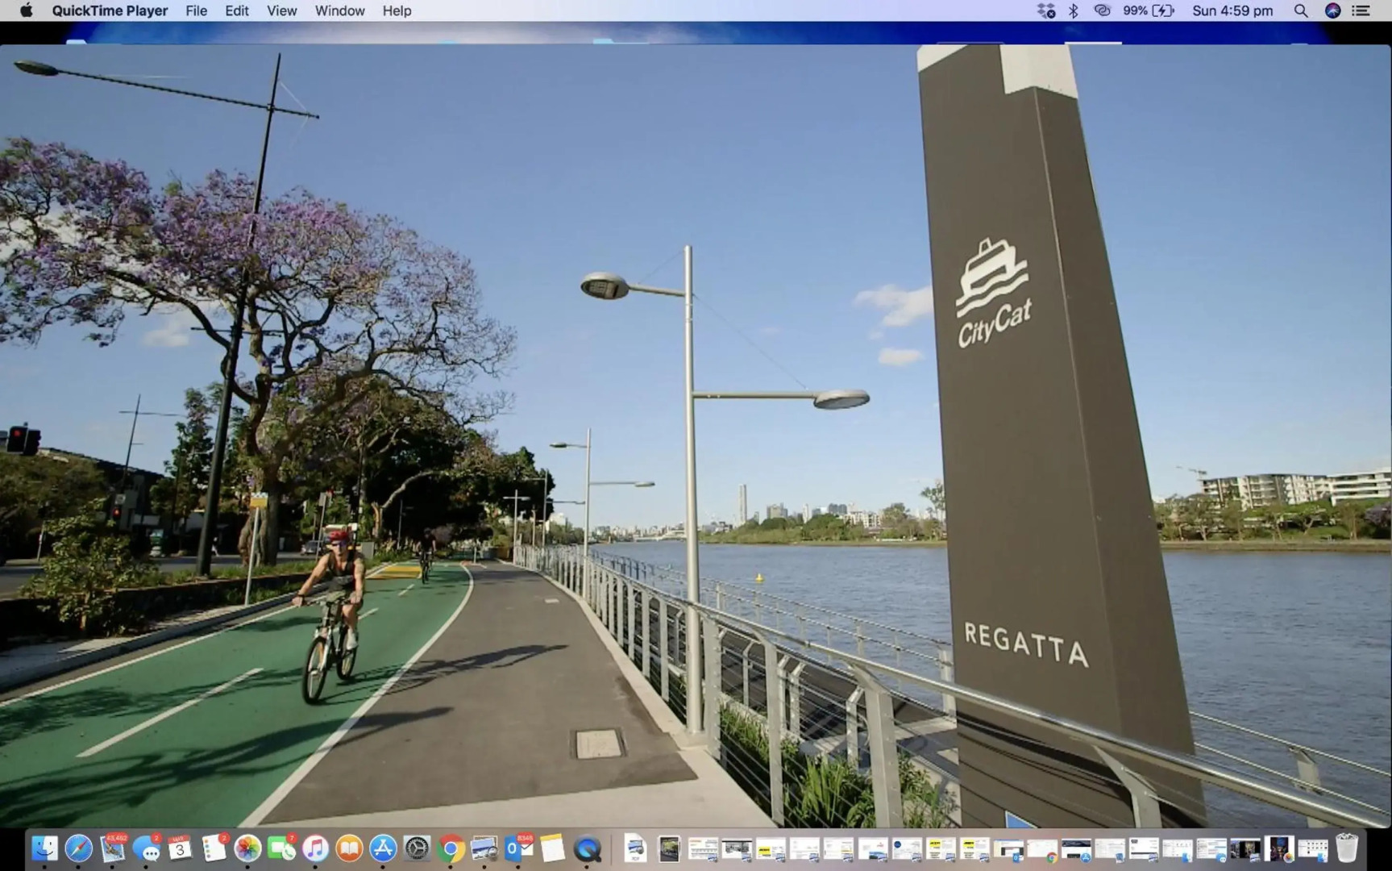Show Bluetooth status menu

[x=1073, y=10]
